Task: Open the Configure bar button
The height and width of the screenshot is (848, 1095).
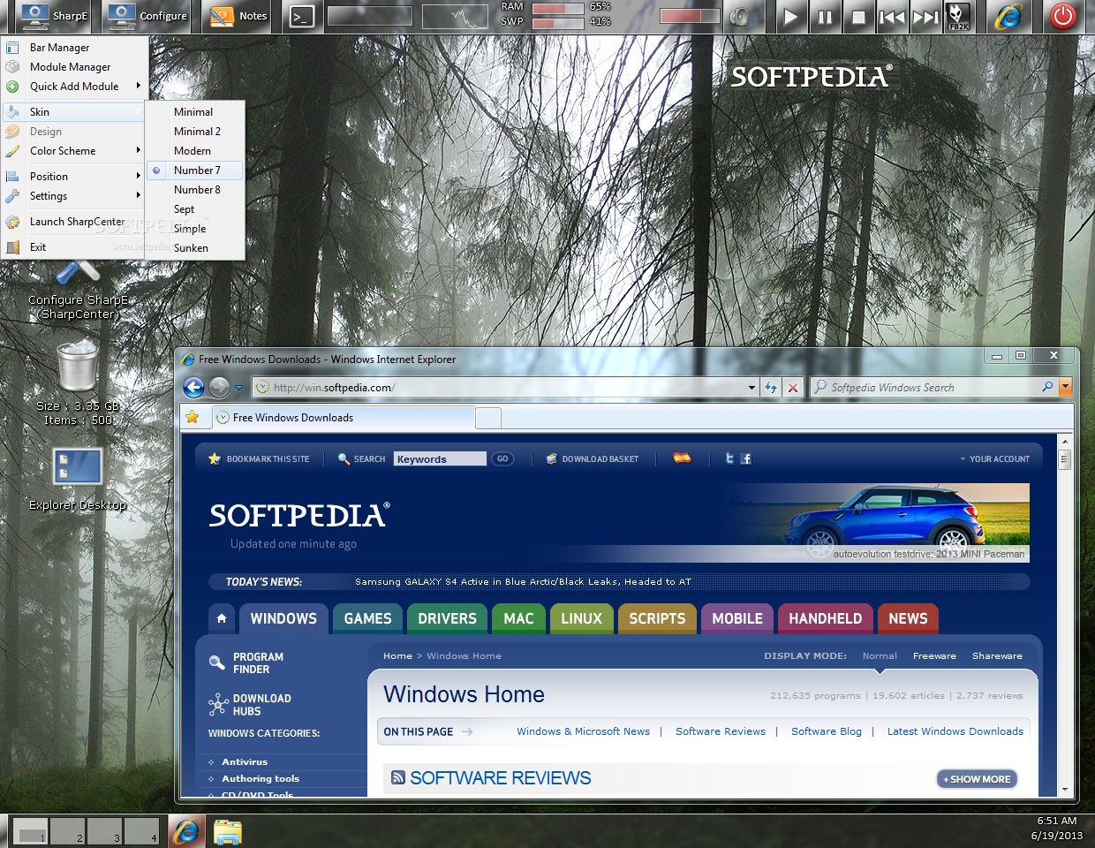Action: click(147, 16)
